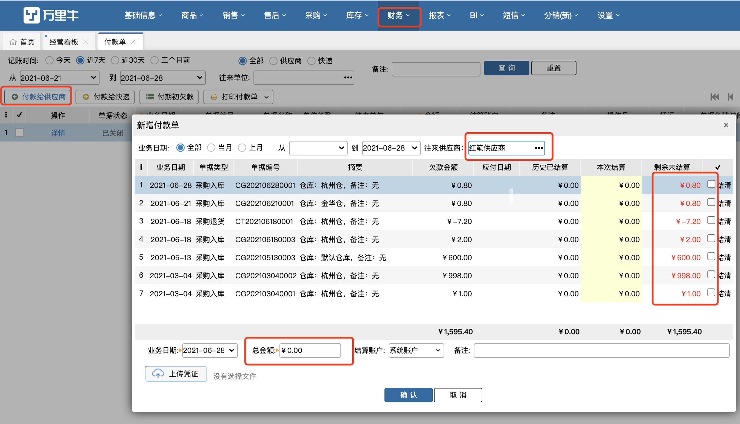
Task: Select 近30天 time range
Action: point(115,60)
